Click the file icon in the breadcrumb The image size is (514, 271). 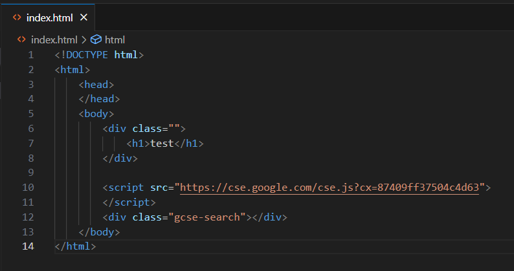pos(21,39)
